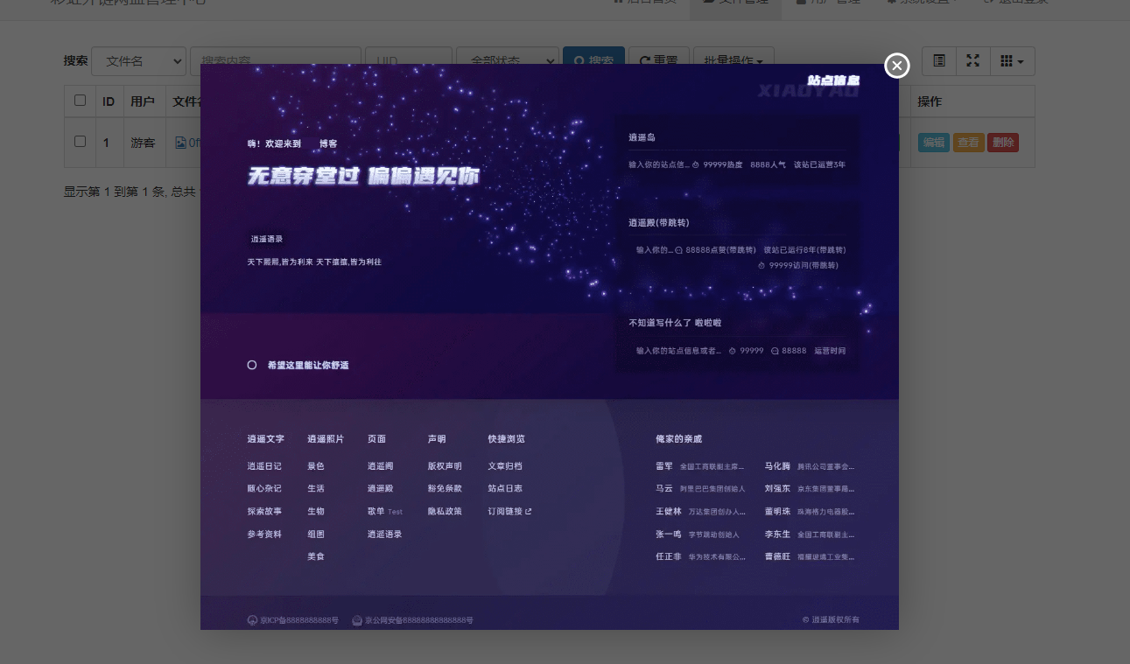Click the red 删除 delete button
Image resolution: width=1130 pixels, height=664 pixels.
coord(1002,143)
